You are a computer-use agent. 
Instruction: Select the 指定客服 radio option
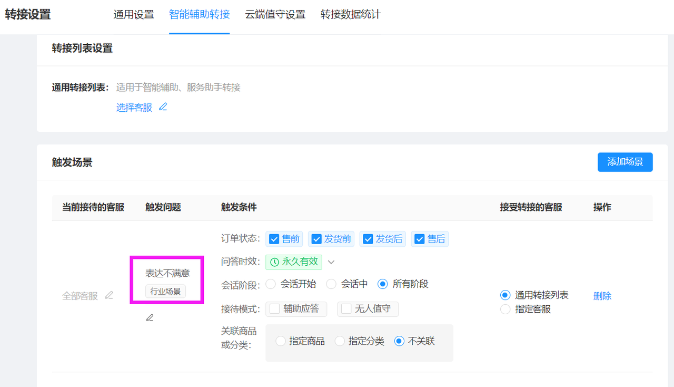506,309
